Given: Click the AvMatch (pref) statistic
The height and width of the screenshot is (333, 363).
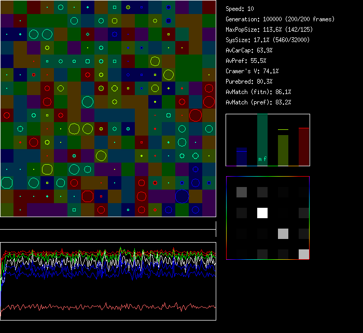Looking at the screenshot, I should point(258,102).
